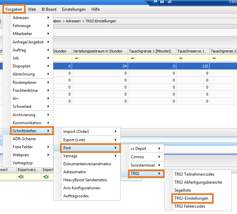237x214 pixels.
Task: Click filter icon under Exportverz... column
Action: (20, 177)
